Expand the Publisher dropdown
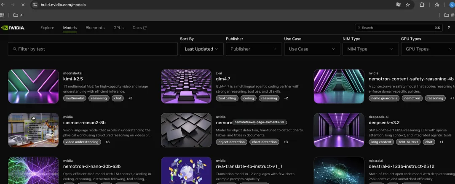 pyautogui.click(x=254, y=49)
